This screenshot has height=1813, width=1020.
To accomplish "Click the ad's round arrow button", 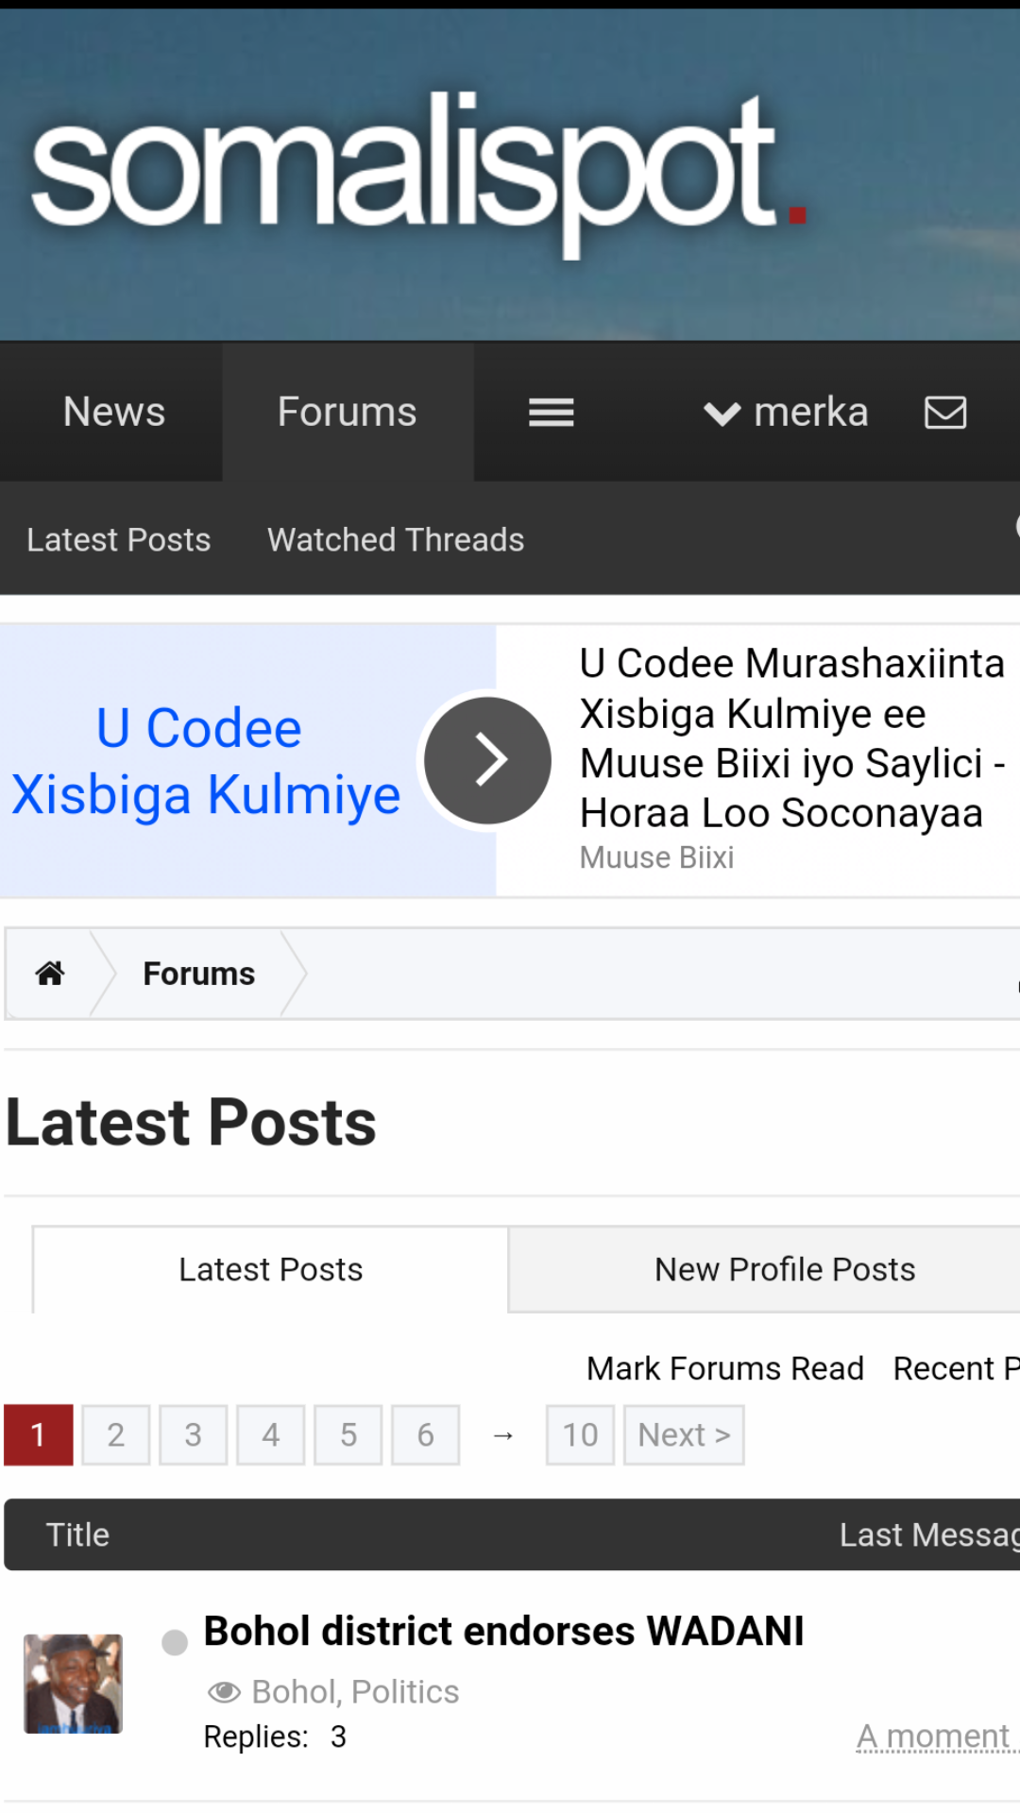I will click(x=487, y=760).
